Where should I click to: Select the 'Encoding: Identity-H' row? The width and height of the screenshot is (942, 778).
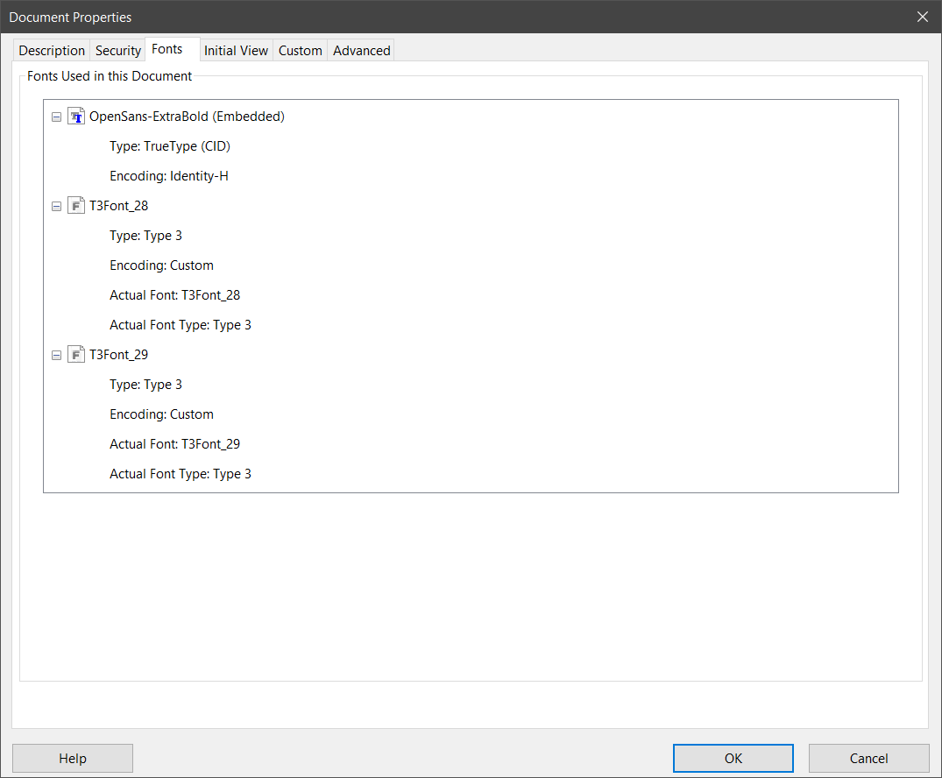click(x=169, y=176)
